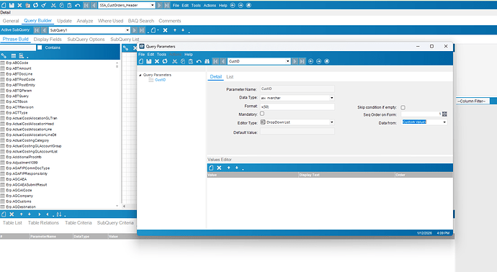
Task: Open the Where Used tab
Action: click(x=110, y=21)
